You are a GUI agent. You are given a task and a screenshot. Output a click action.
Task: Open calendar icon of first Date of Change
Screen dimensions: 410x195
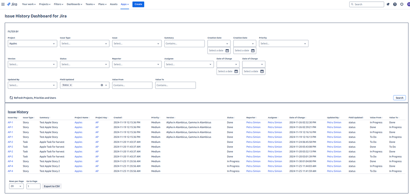236,71
